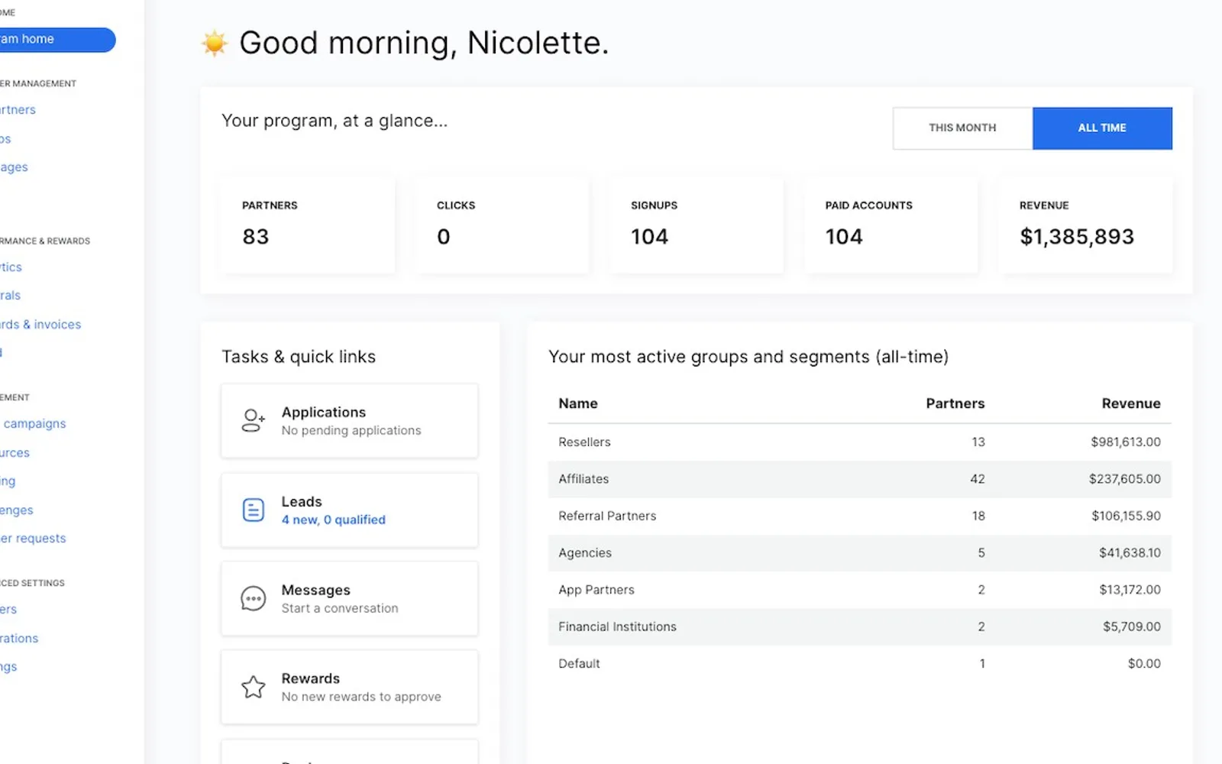Viewport: 1222px width, 764px height.
Task: Open the rewards & invoices sidebar link
Action: point(40,324)
